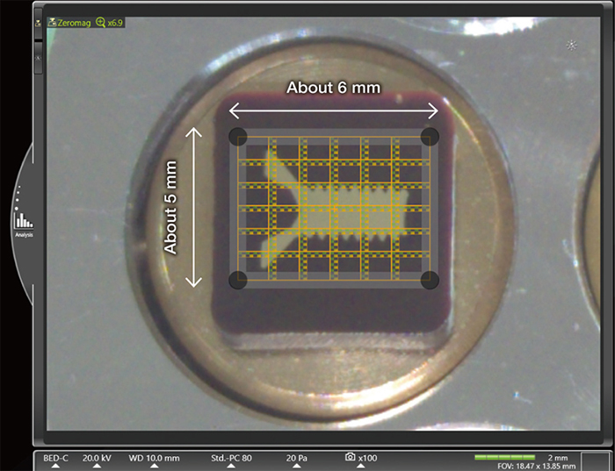Image resolution: width=615 pixels, height=471 pixels.
Task: Click the camera icon next to x100
Action: point(350,457)
